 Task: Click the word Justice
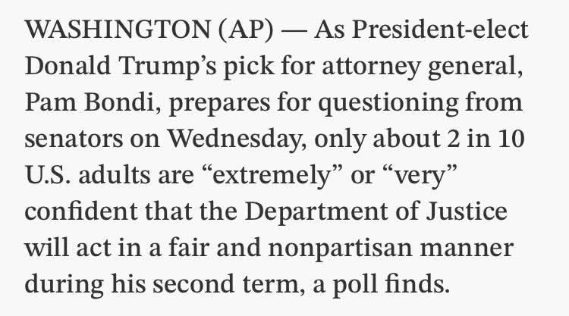click(x=467, y=211)
